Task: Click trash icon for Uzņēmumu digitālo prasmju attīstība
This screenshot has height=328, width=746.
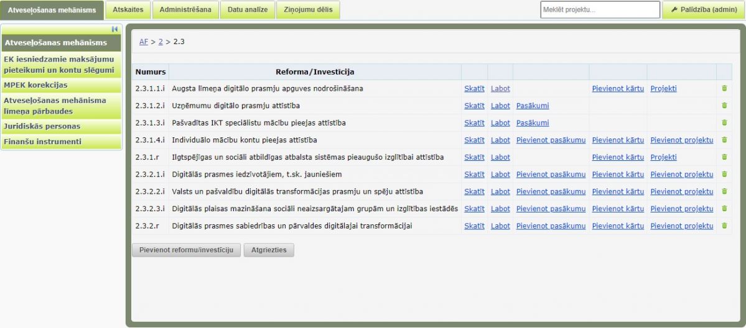Action: pos(724,106)
